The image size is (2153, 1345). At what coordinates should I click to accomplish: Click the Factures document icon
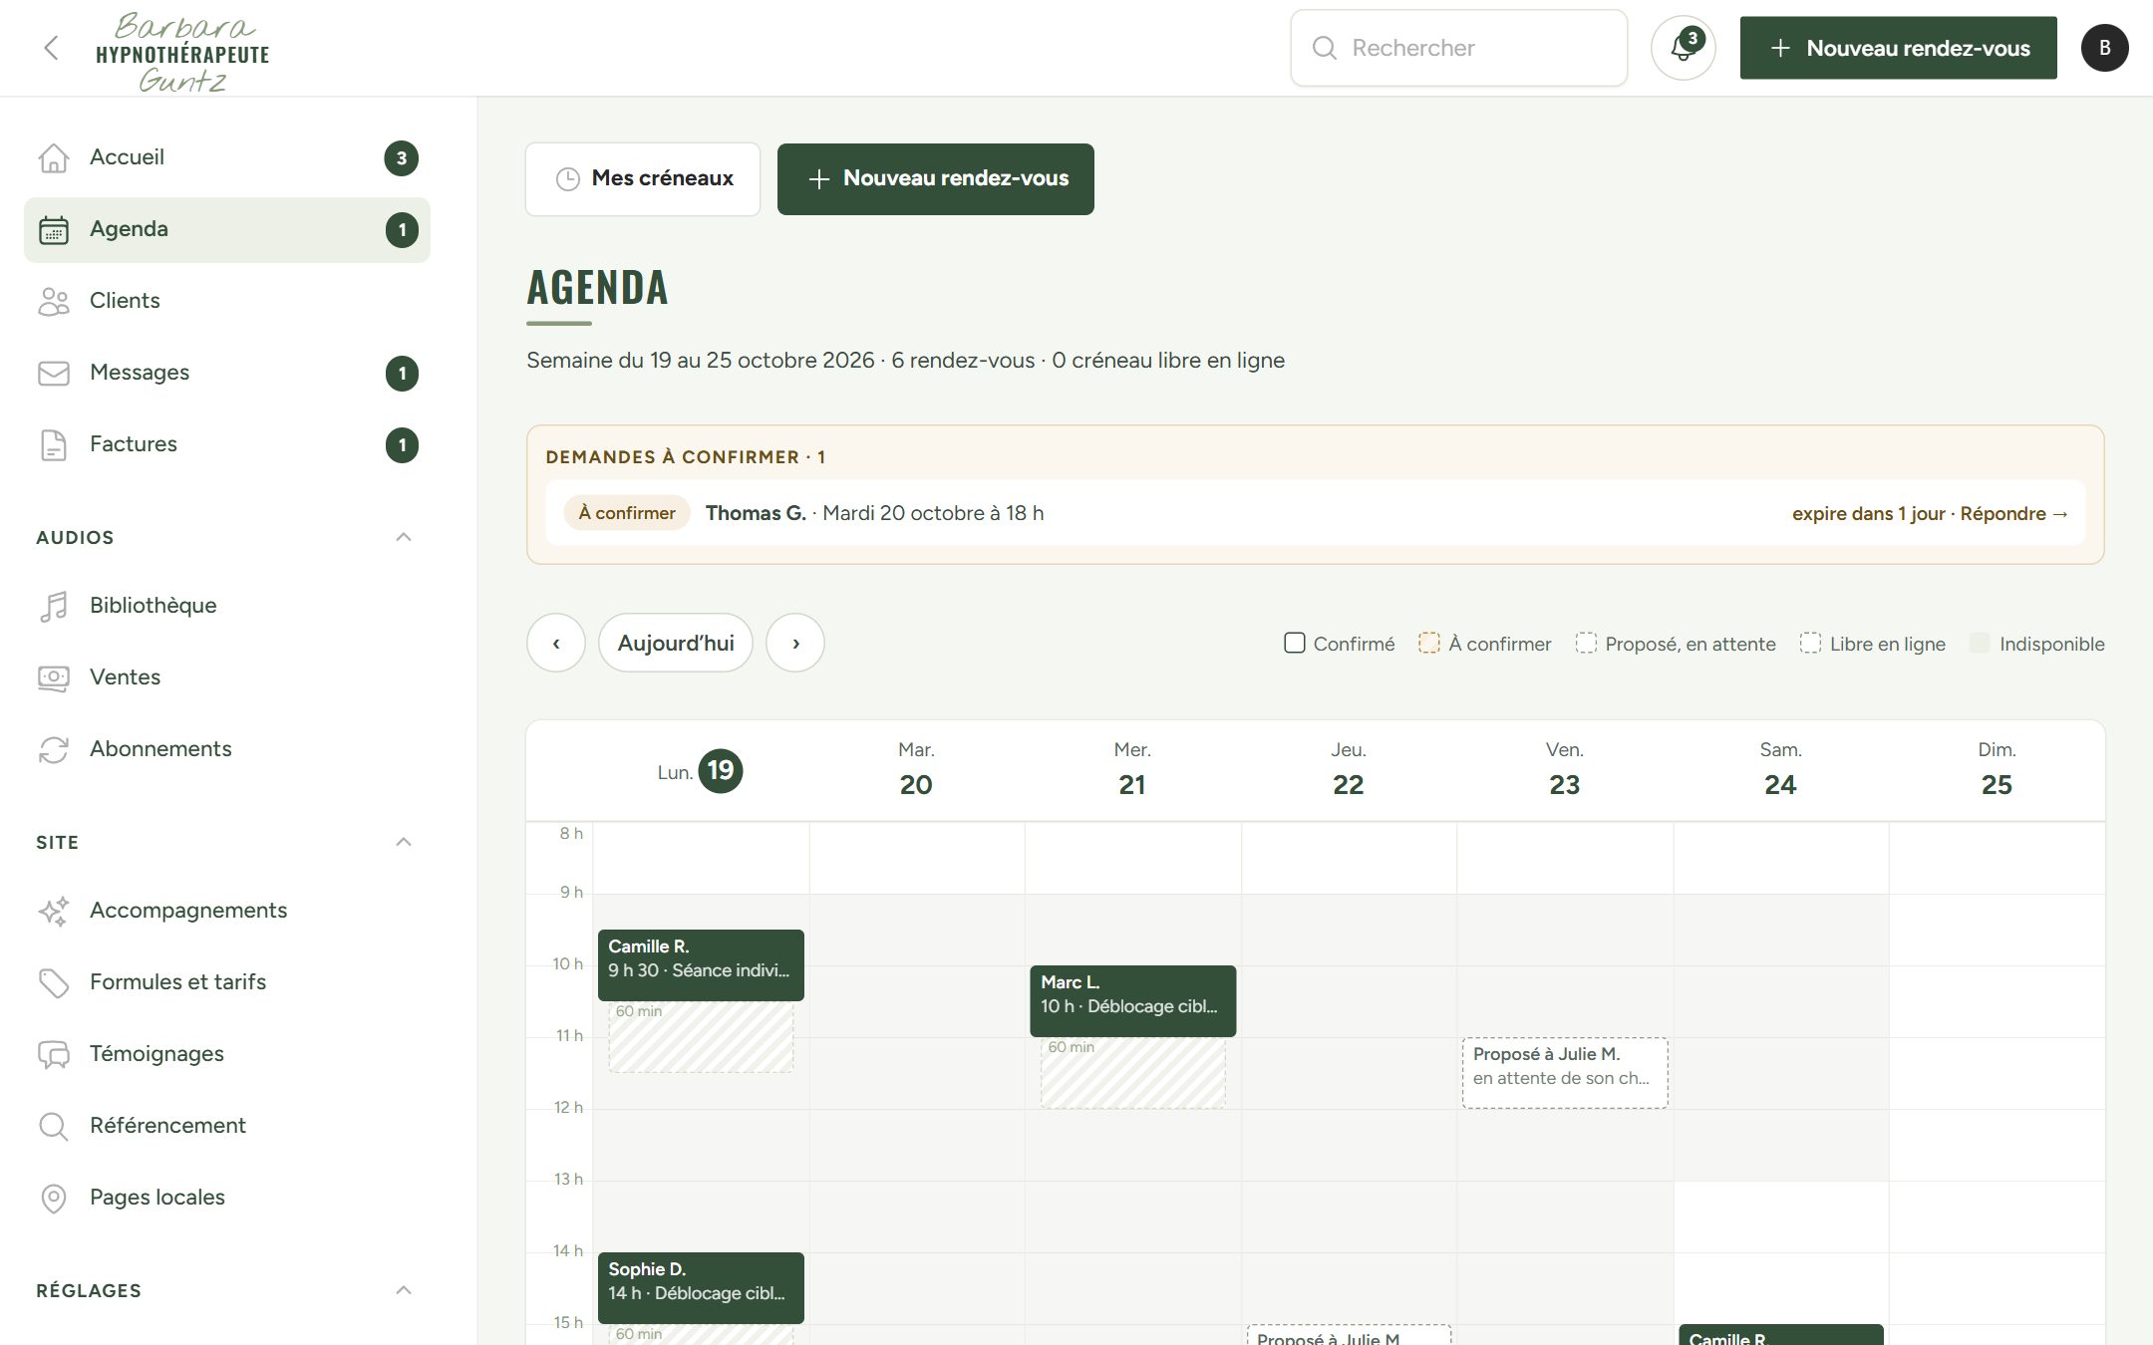[x=54, y=444]
